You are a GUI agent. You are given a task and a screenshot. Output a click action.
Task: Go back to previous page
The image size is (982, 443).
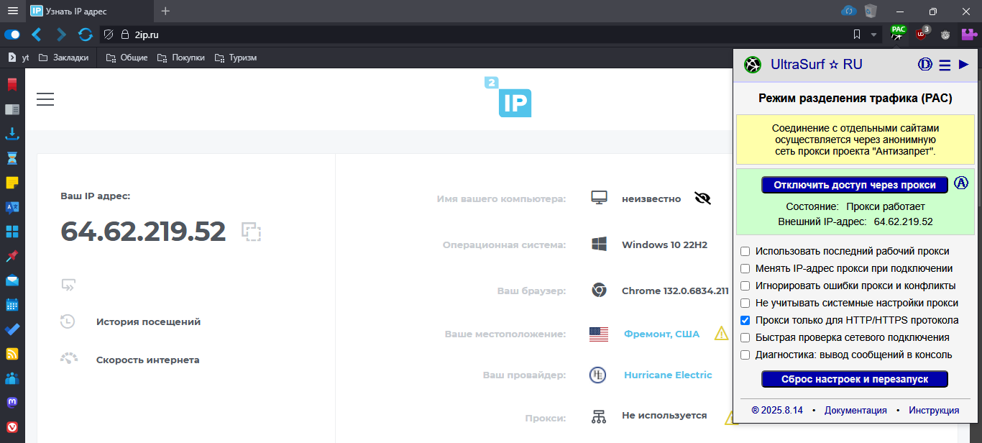tap(36, 34)
